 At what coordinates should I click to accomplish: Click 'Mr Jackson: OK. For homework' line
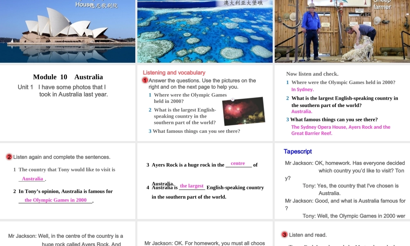pos(205,243)
